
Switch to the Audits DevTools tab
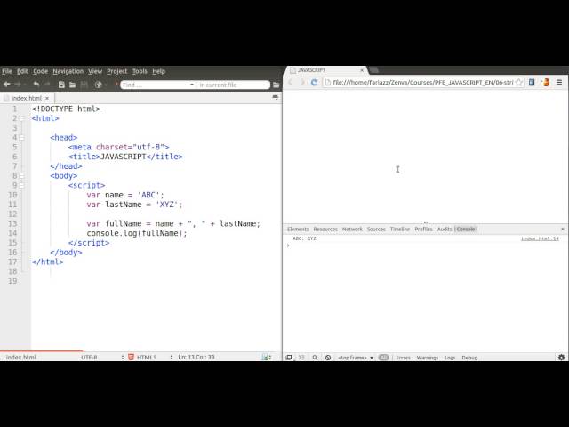pyautogui.click(x=445, y=230)
